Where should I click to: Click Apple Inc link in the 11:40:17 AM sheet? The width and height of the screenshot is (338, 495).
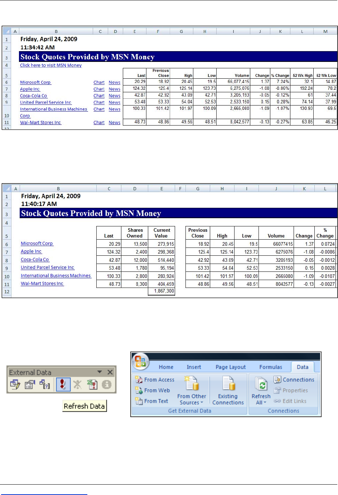coord(31,251)
